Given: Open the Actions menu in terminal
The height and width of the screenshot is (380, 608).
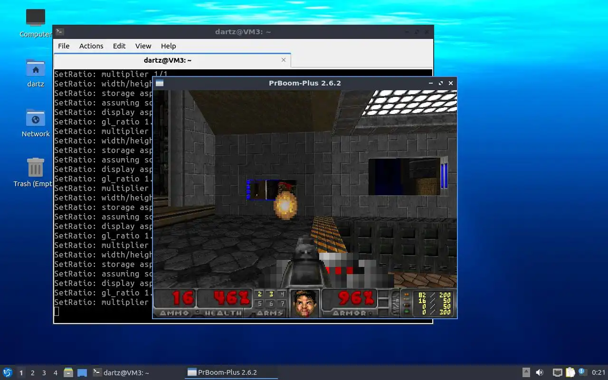Looking at the screenshot, I should pyautogui.click(x=91, y=46).
